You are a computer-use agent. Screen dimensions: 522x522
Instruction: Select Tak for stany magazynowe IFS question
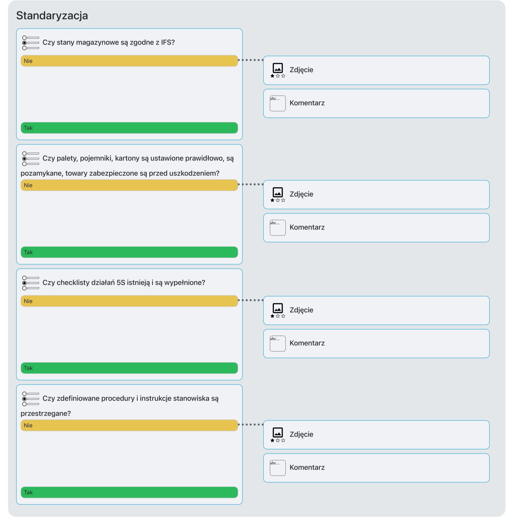click(x=129, y=128)
